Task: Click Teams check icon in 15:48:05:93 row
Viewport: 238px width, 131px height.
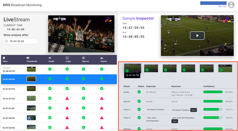Action: coord(102,69)
